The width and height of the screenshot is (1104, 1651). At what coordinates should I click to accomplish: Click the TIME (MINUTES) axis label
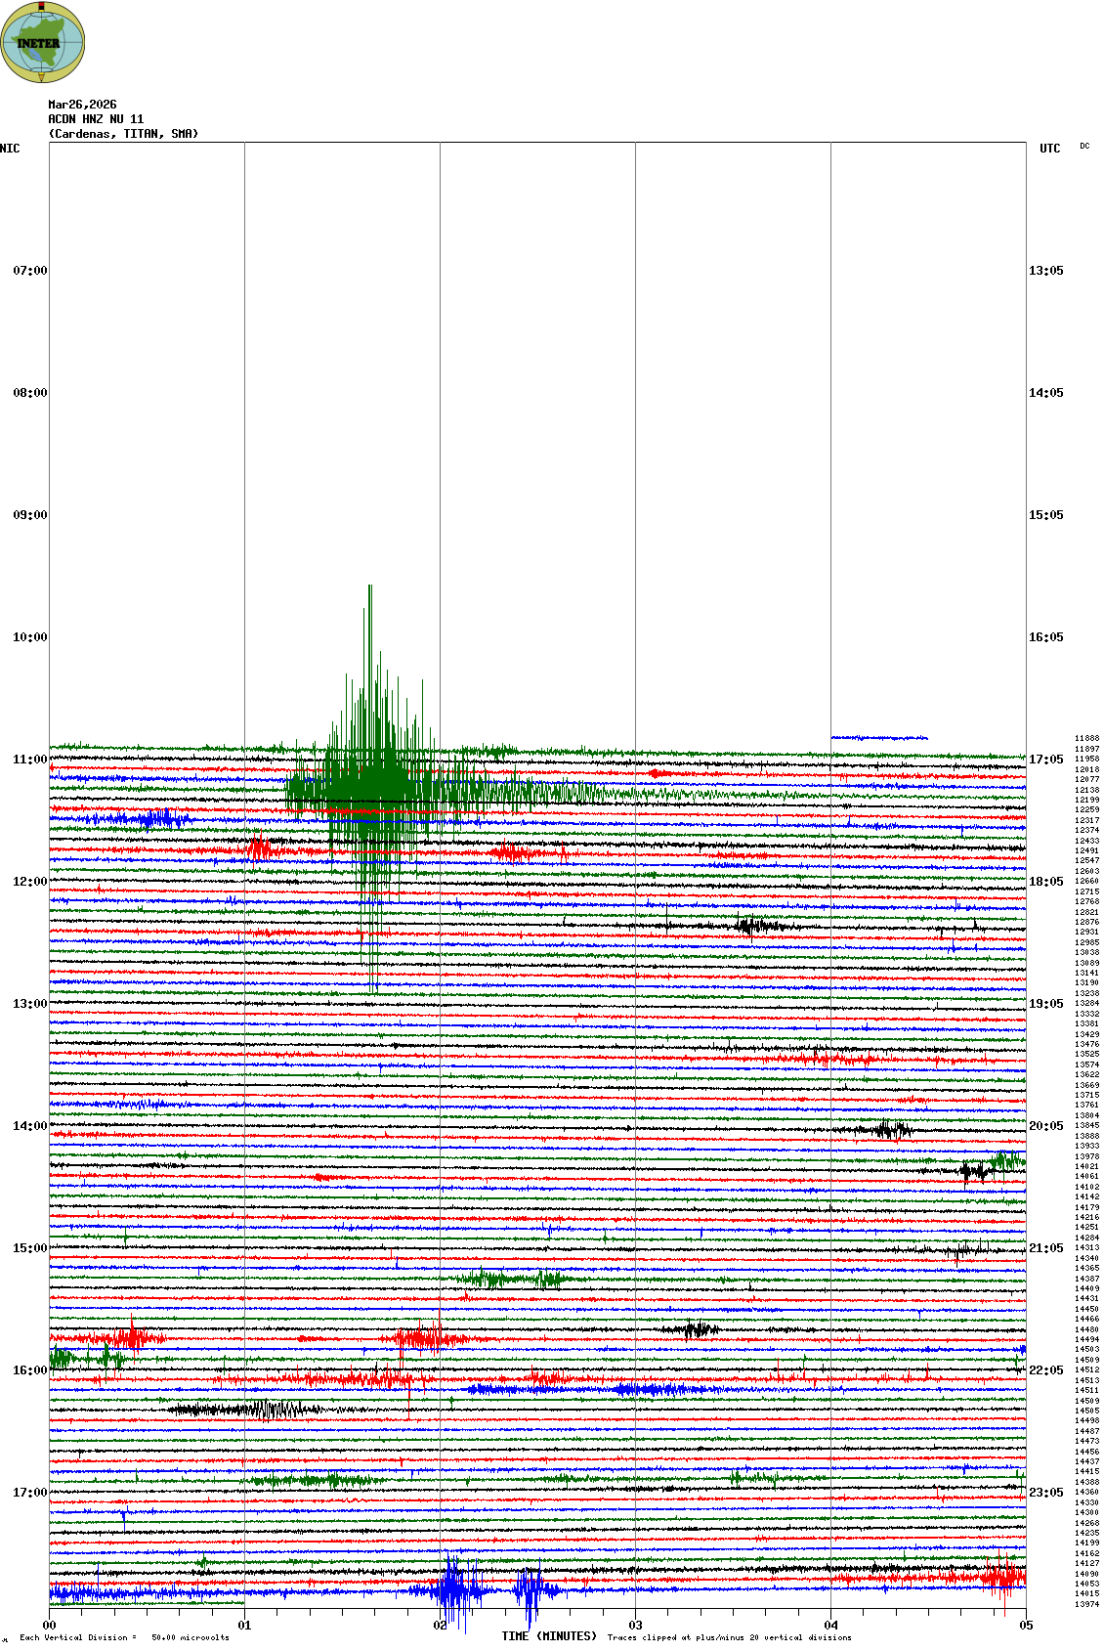click(549, 1636)
